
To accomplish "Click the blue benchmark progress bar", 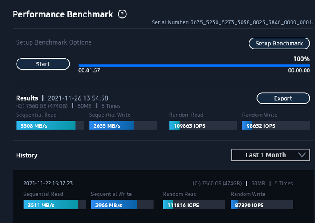I will pos(194,66).
